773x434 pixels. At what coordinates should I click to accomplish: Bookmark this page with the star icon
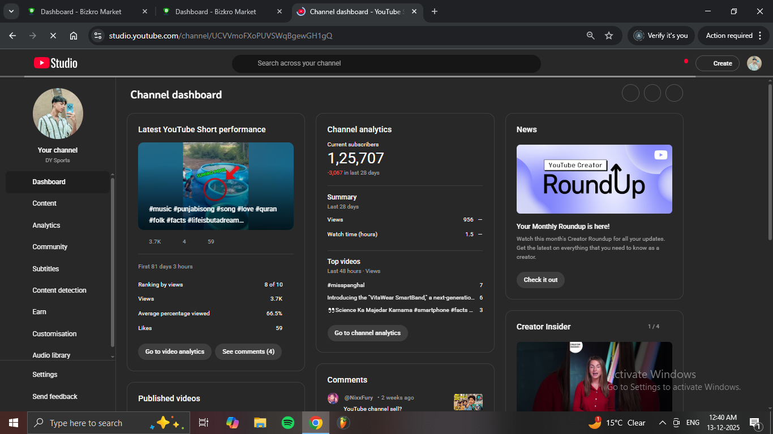(609, 36)
